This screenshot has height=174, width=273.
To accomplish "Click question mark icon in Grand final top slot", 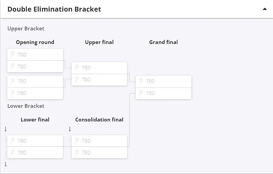I will click(x=140, y=81).
